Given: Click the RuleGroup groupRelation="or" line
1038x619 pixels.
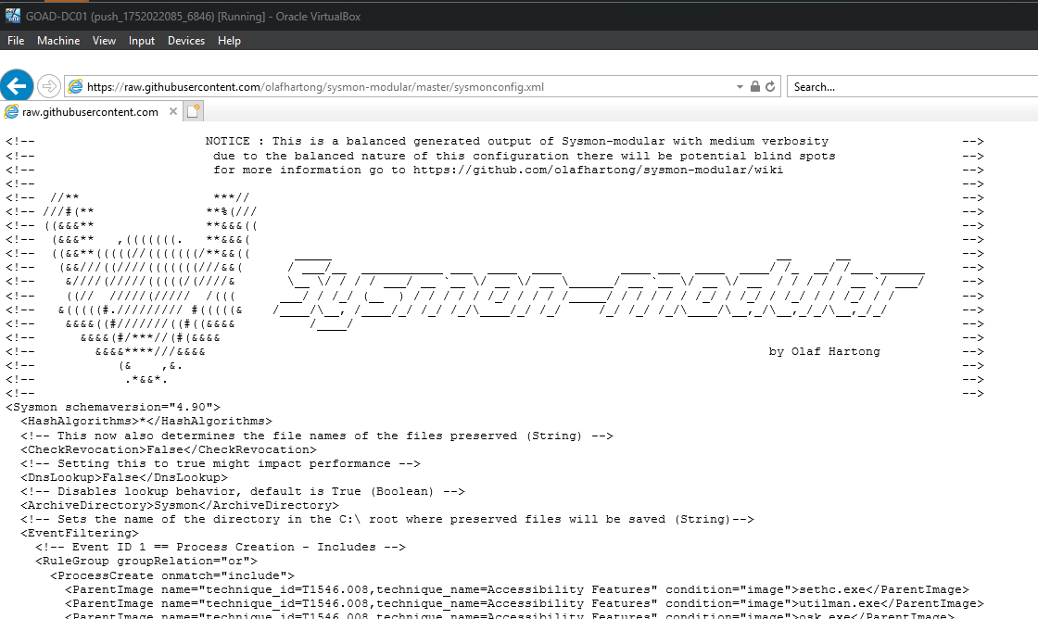Looking at the screenshot, I should (146, 561).
